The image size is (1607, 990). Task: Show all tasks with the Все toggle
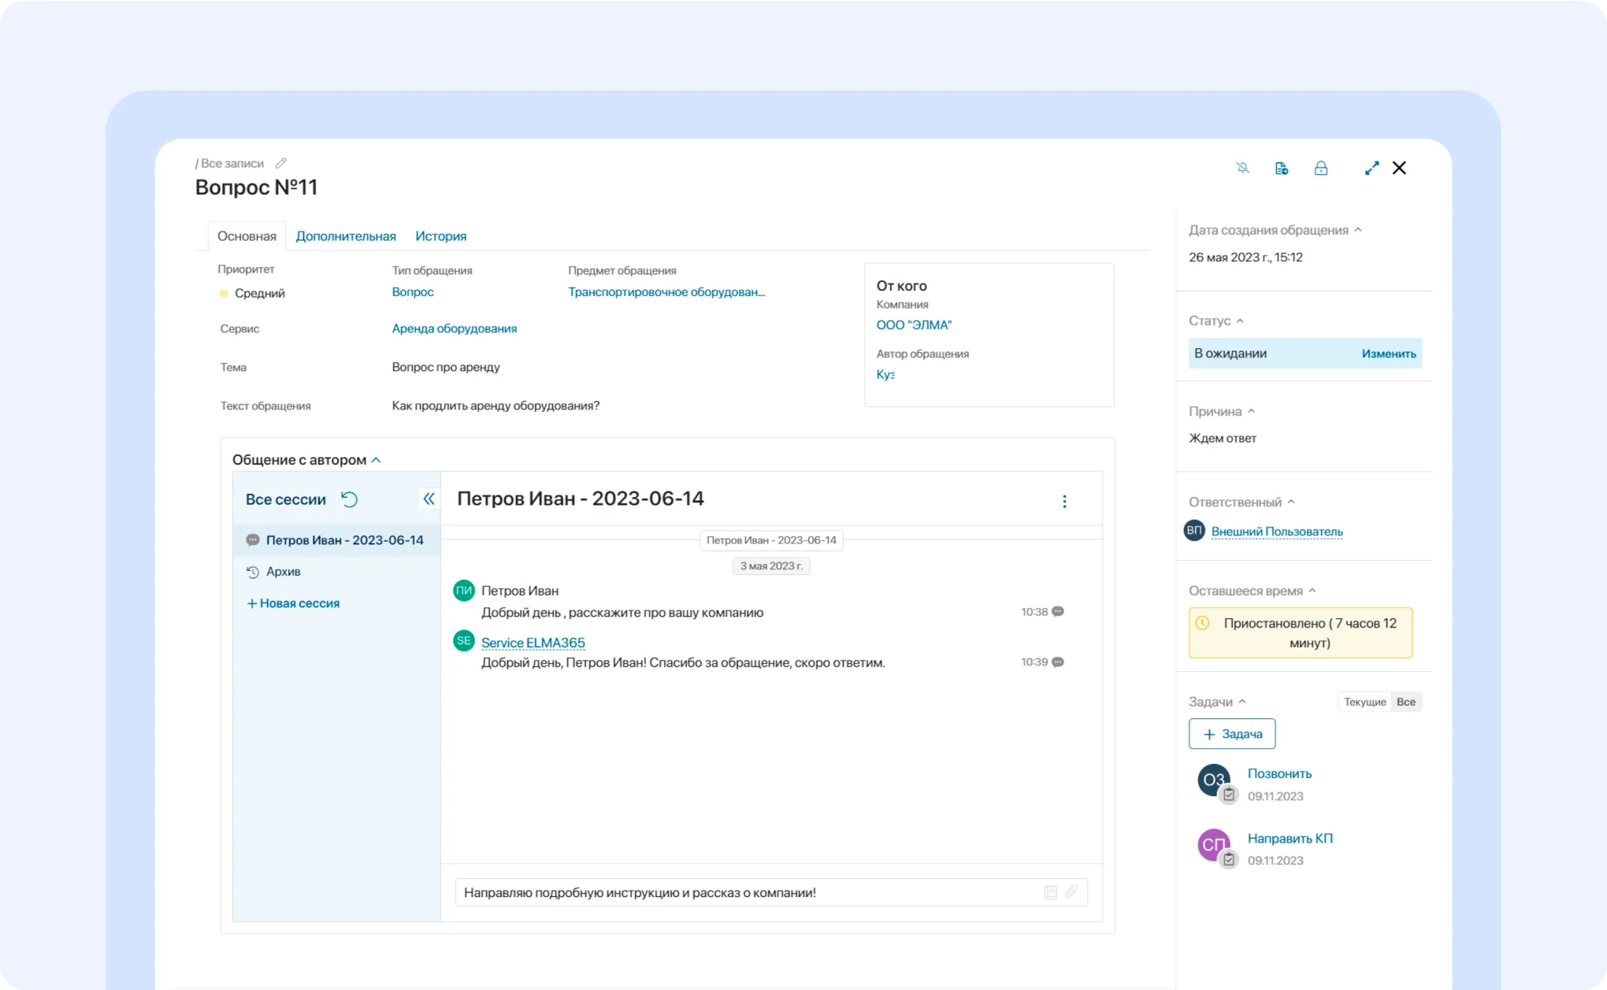coord(1406,701)
